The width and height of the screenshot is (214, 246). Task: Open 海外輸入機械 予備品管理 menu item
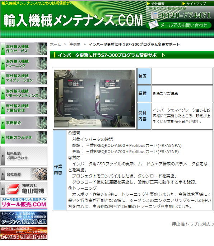tap(24, 108)
